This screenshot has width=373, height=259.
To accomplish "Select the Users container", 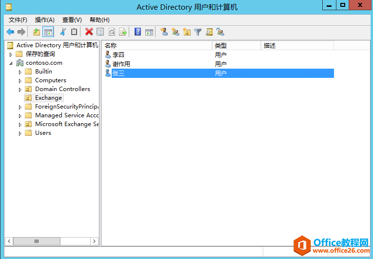I will click(43, 132).
